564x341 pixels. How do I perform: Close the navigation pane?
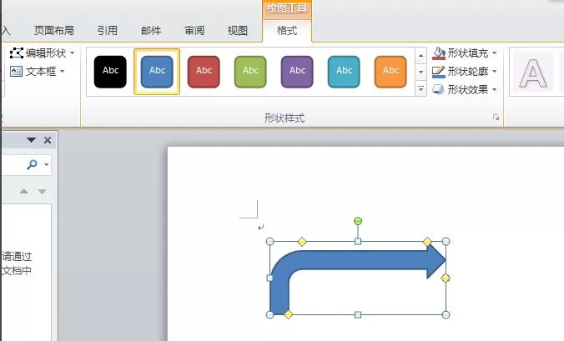48,140
